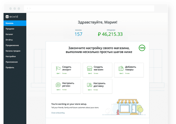Click the sales total ₽ 46,215.33
176x124 pixels.
(x=110, y=34)
